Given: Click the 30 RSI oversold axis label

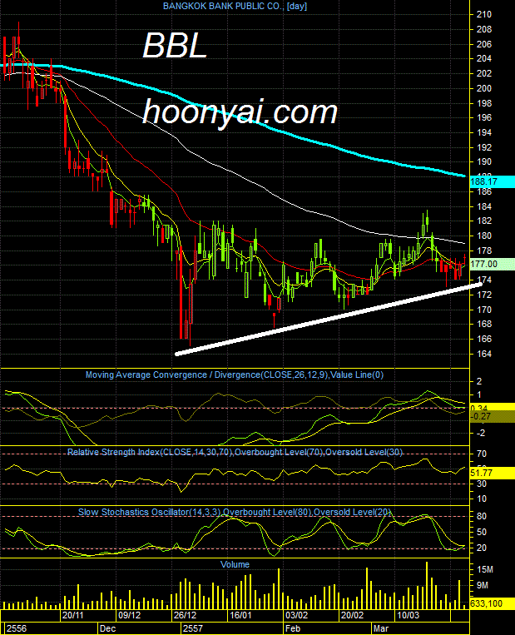Looking at the screenshot, I should 482,484.
